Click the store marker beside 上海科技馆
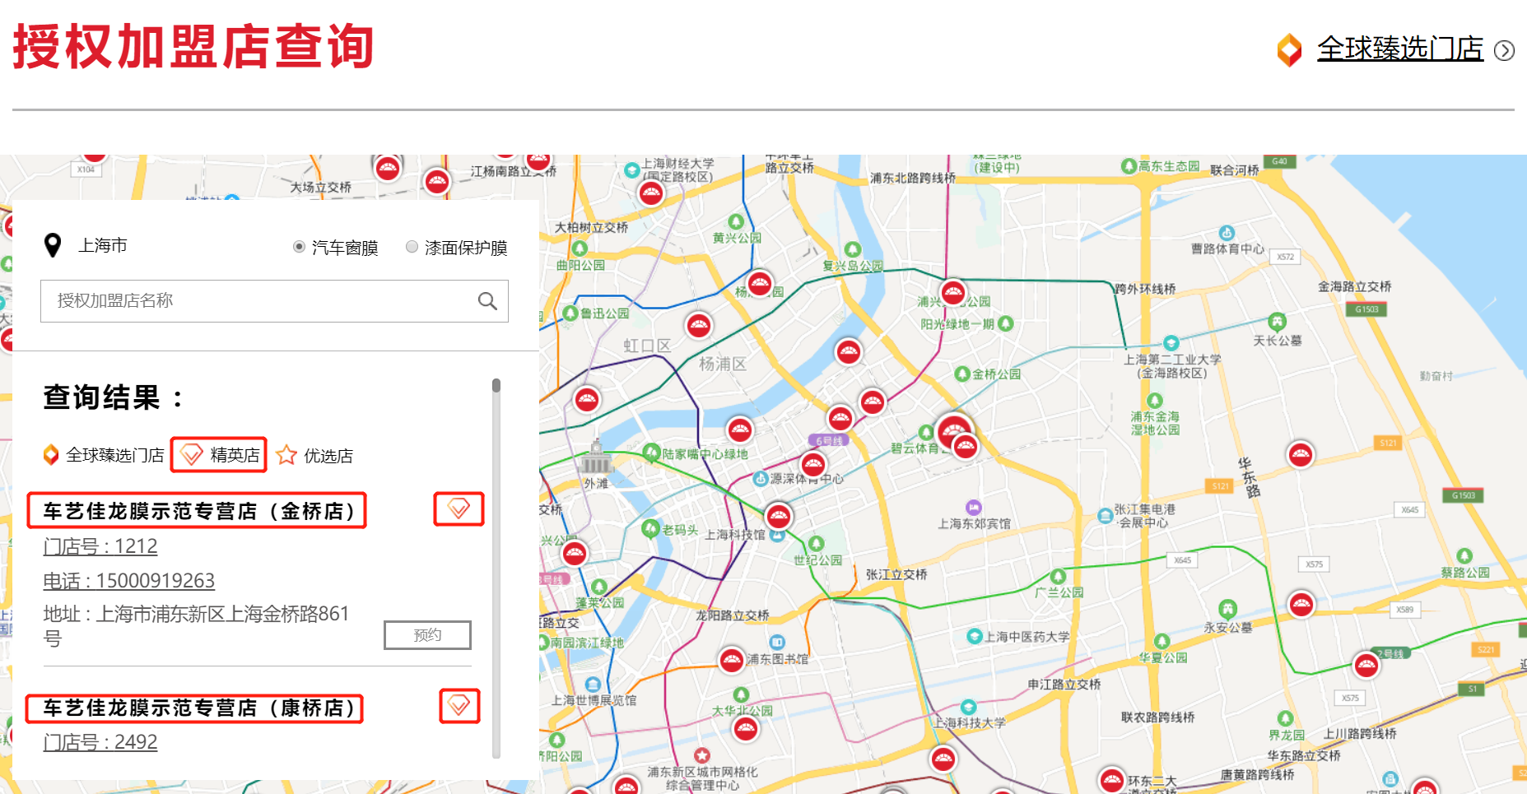This screenshot has height=794, width=1527. [778, 517]
